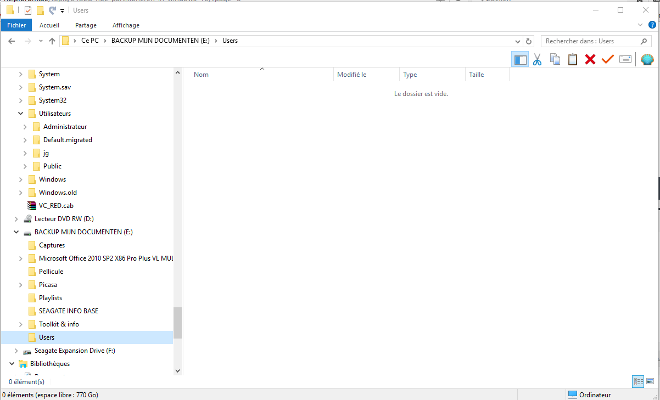The image size is (660, 400).
Task: Click the shell icon in the toolbar
Action: 648,59
